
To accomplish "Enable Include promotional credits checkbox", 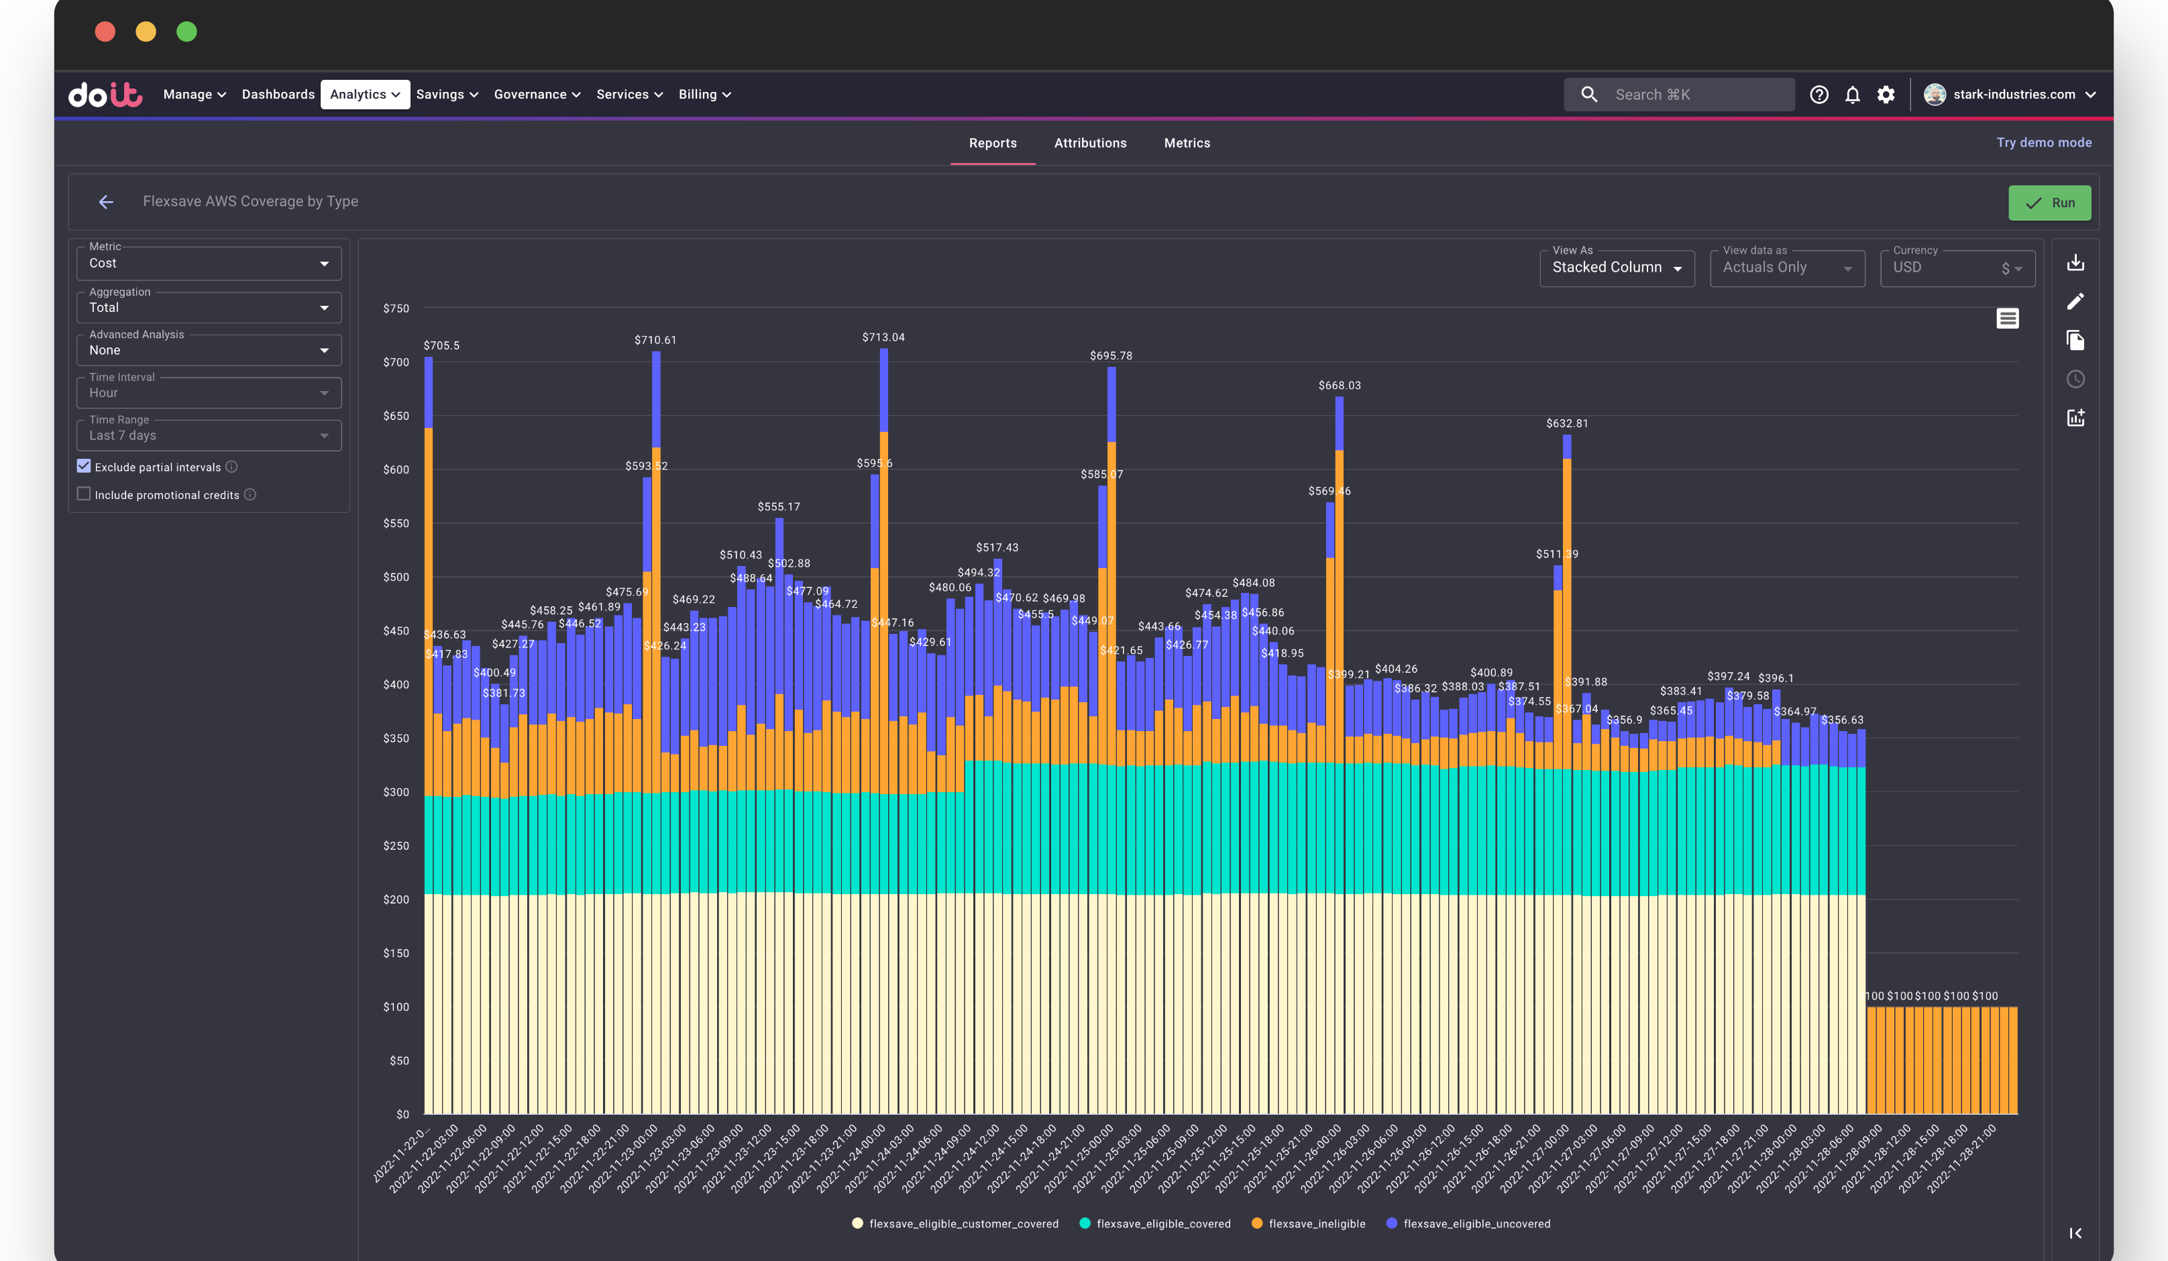I will coord(83,494).
